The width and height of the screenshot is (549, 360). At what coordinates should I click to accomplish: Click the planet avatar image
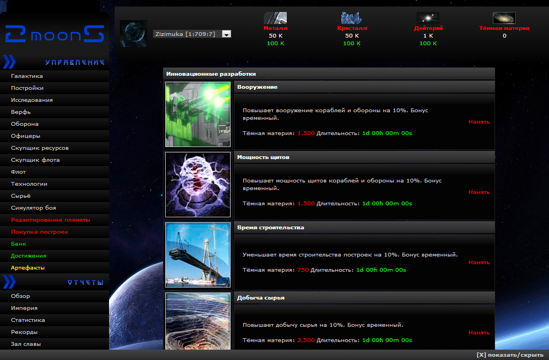(134, 34)
